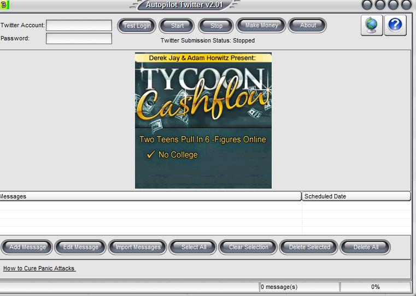Delete All messages

365,247
